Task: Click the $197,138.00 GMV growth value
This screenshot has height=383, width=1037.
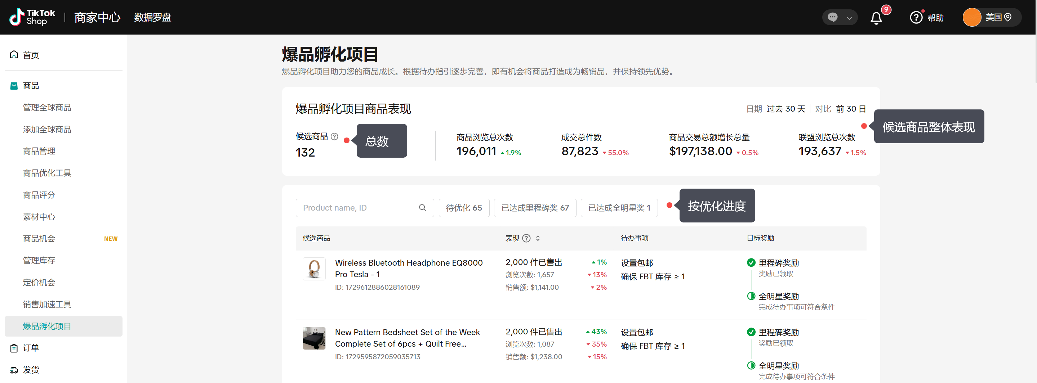Action: 700,151
